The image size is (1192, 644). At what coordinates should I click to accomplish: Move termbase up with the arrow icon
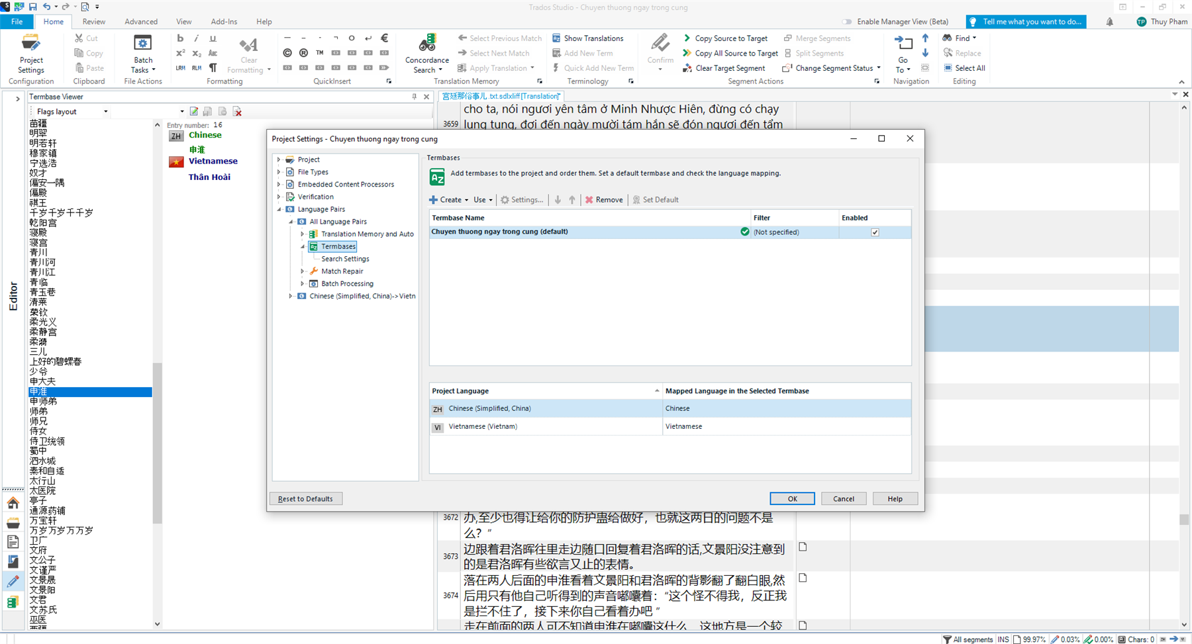coord(572,200)
